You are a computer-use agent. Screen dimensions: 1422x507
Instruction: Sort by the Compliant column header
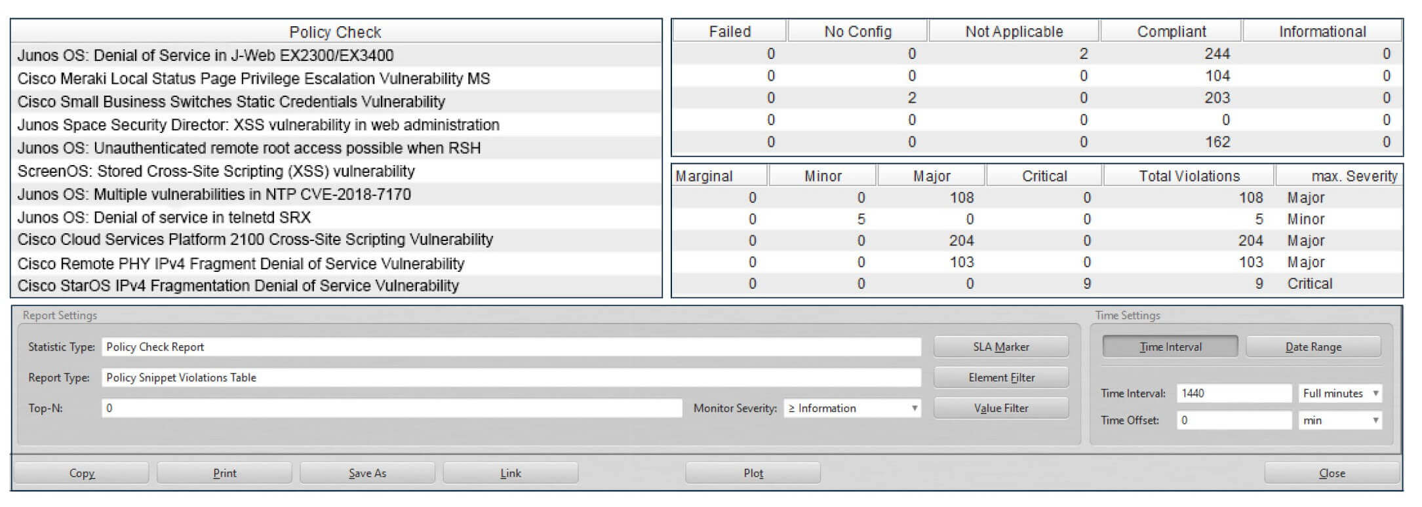click(1172, 31)
